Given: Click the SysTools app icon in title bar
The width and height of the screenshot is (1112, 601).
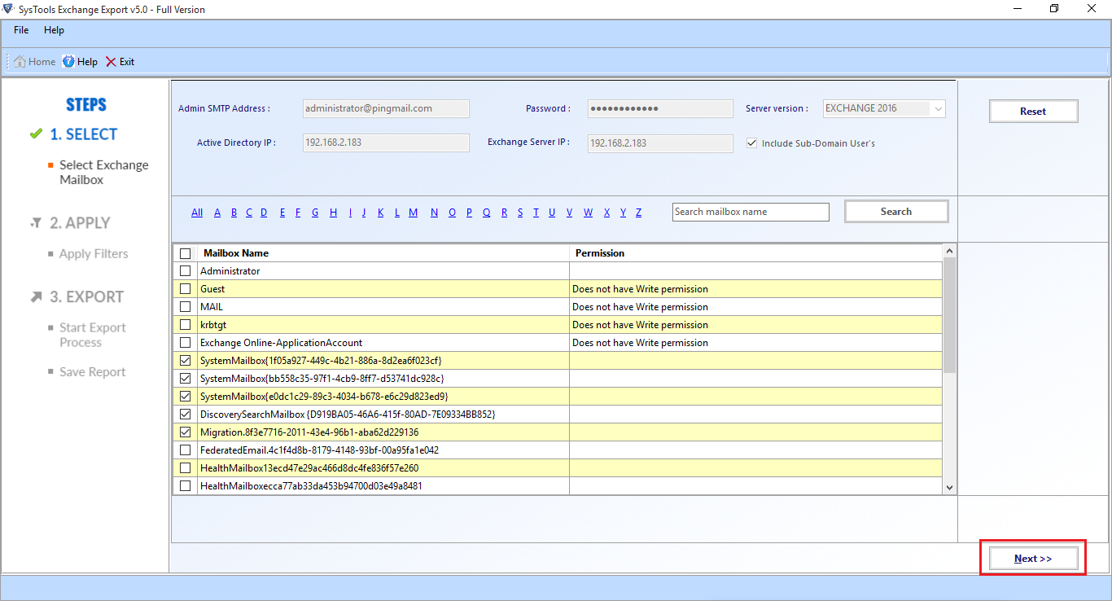Looking at the screenshot, I should click(x=8, y=9).
